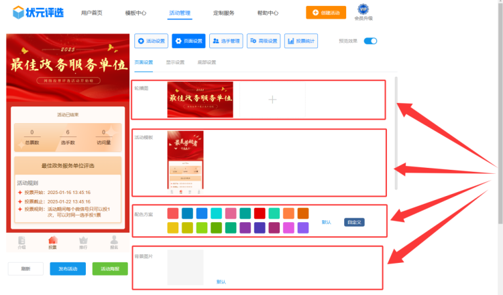Open 活动设置 toolbar button
Viewport: 503px width, 295px height.
pyautogui.click(x=151, y=41)
